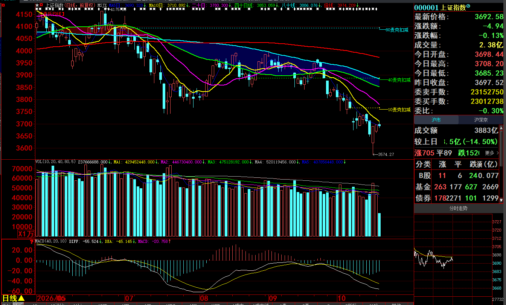
Task: Open the 分时走势 panel header
Action: coord(458,208)
